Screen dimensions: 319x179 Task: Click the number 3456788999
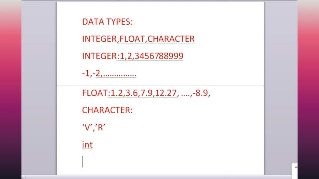[159, 56]
